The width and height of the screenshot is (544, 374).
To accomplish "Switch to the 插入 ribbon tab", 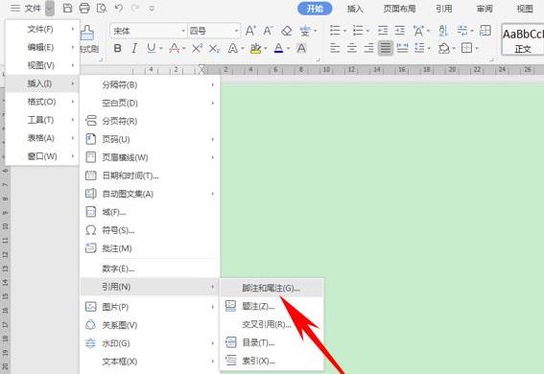I will click(x=355, y=9).
